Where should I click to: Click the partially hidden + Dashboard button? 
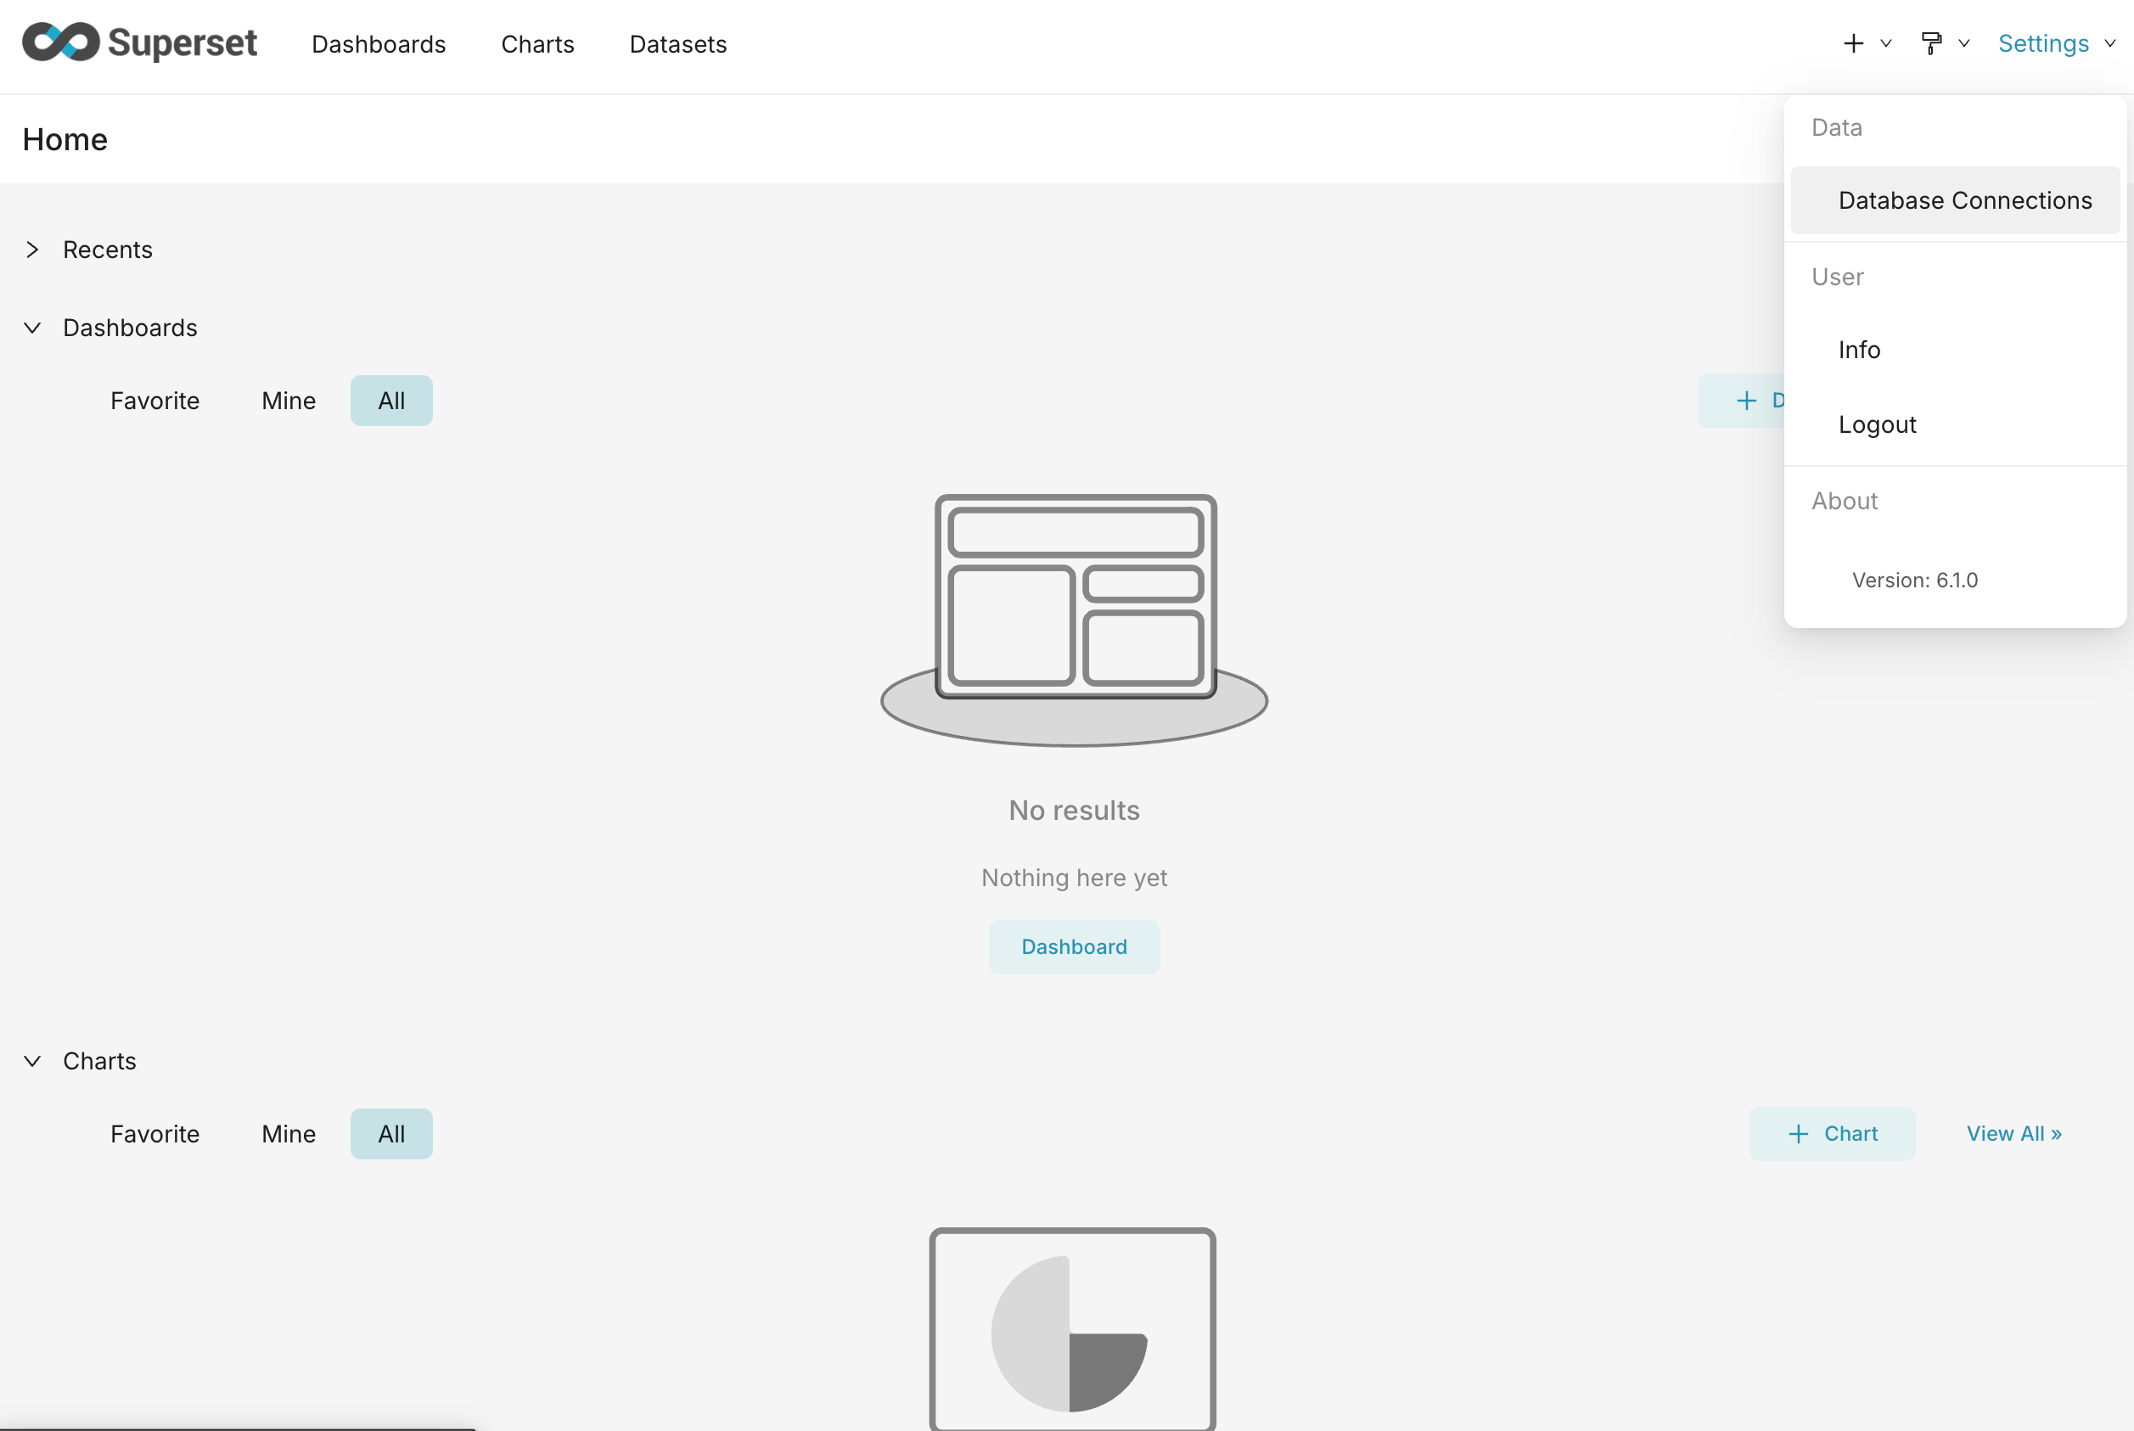click(x=1742, y=401)
